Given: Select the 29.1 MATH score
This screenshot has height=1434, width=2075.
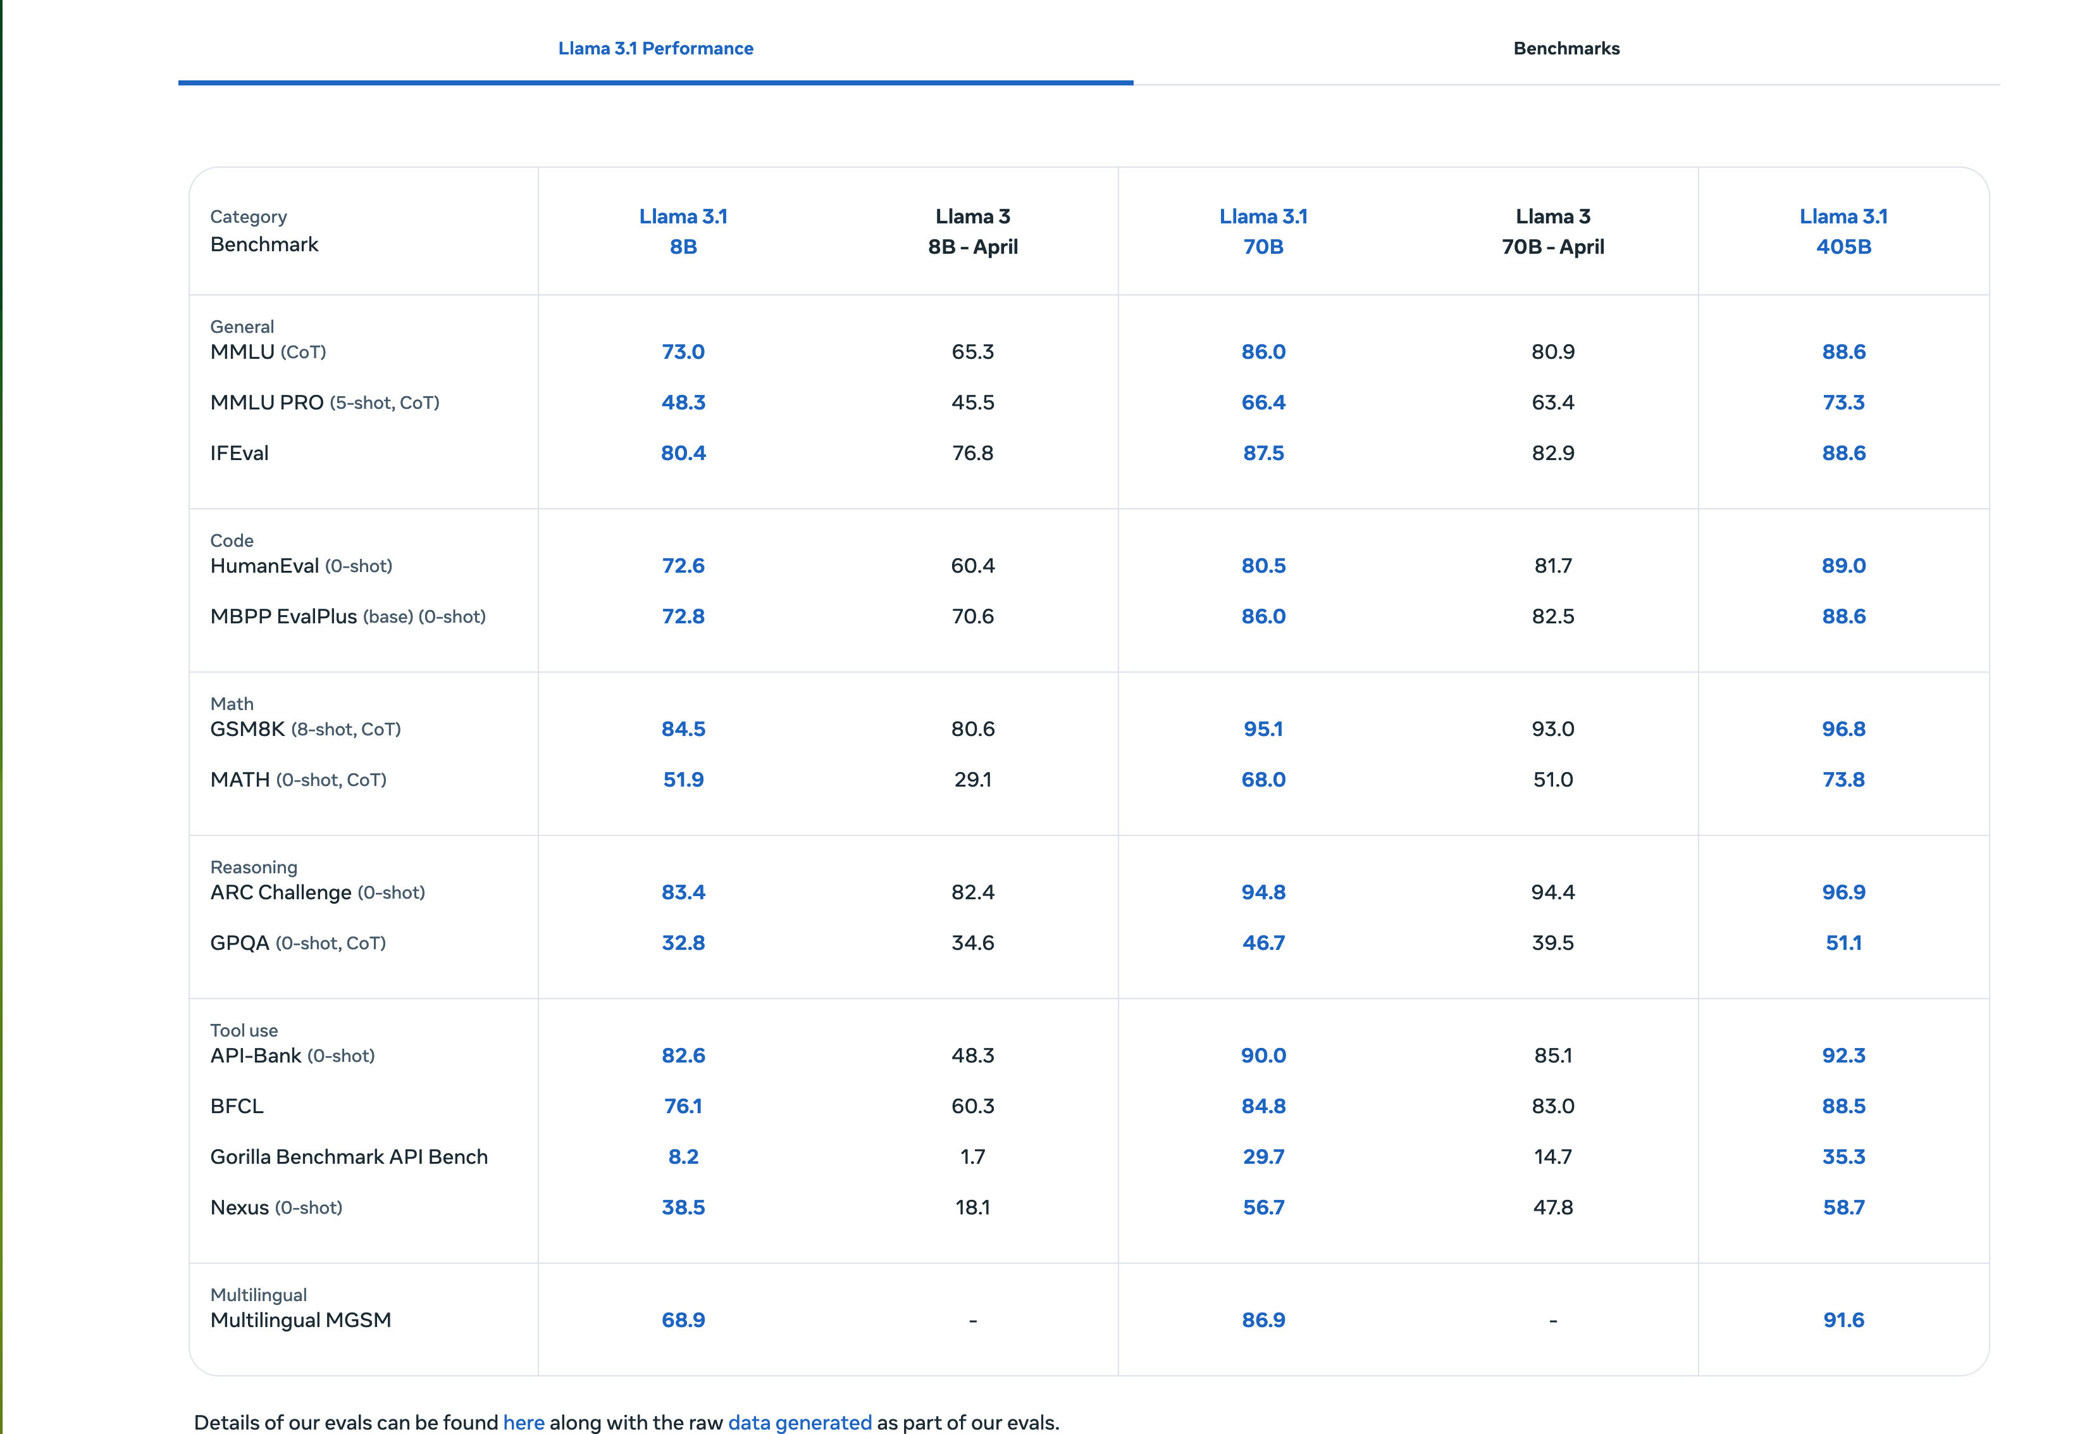Looking at the screenshot, I should click(973, 780).
